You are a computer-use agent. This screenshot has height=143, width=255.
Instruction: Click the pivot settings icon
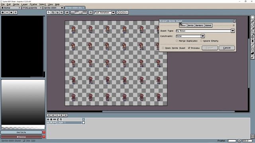tap(90, 12)
